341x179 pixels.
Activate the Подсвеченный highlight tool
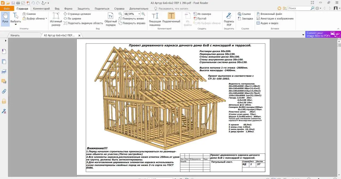[x=171, y=18]
